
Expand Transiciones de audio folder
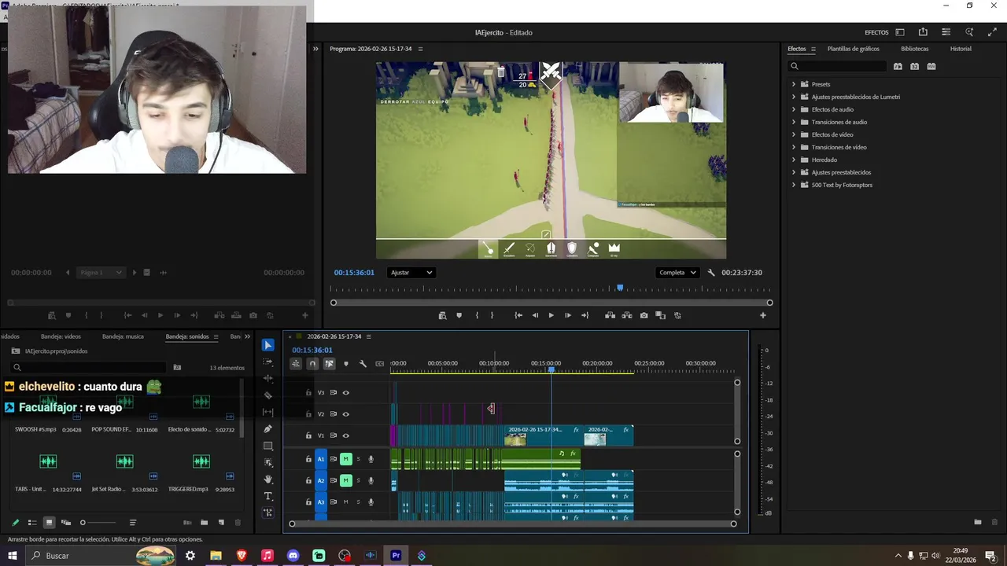point(793,122)
